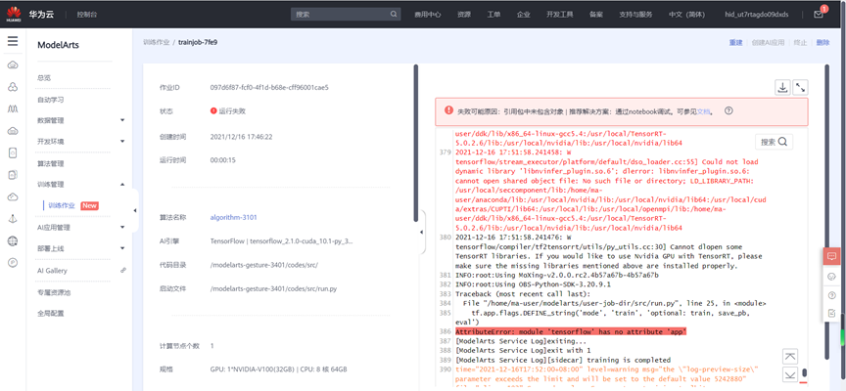Click the 搜索 button in log panel
846x391 pixels.
[x=774, y=142]
